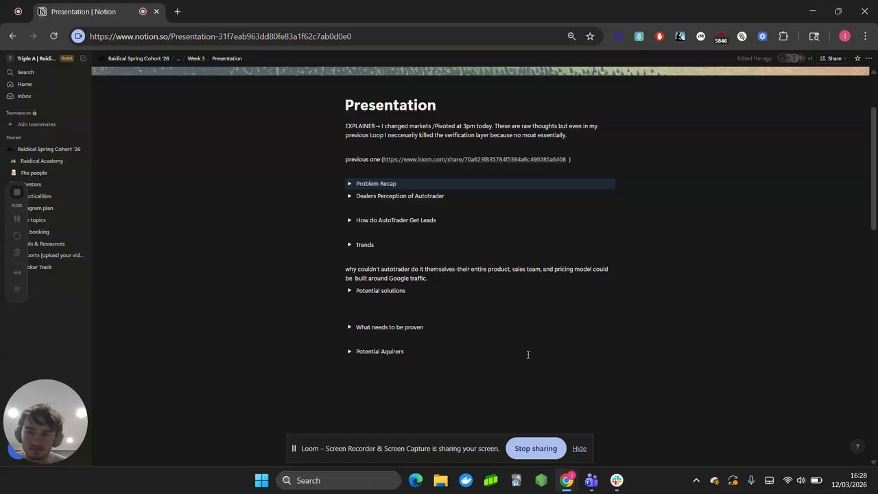Open Microsoft Teams from taskbar

point(591,480)
